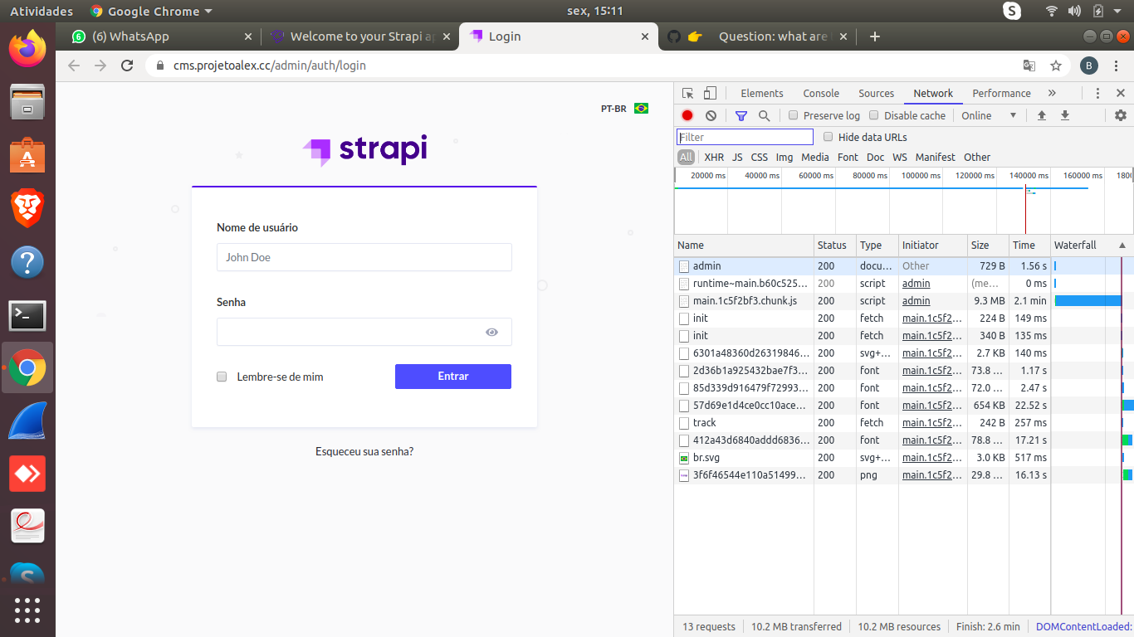The width and height of the screenshot is (1134, 637).
Task: Filter requests by Manifest
Action: click(x=935, y=157)
